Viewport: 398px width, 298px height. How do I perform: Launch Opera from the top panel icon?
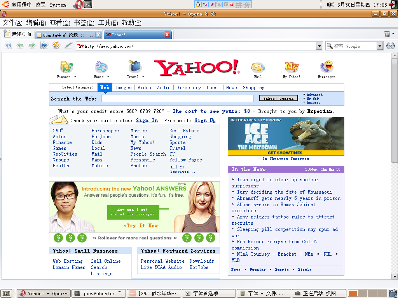pos(78,5)
